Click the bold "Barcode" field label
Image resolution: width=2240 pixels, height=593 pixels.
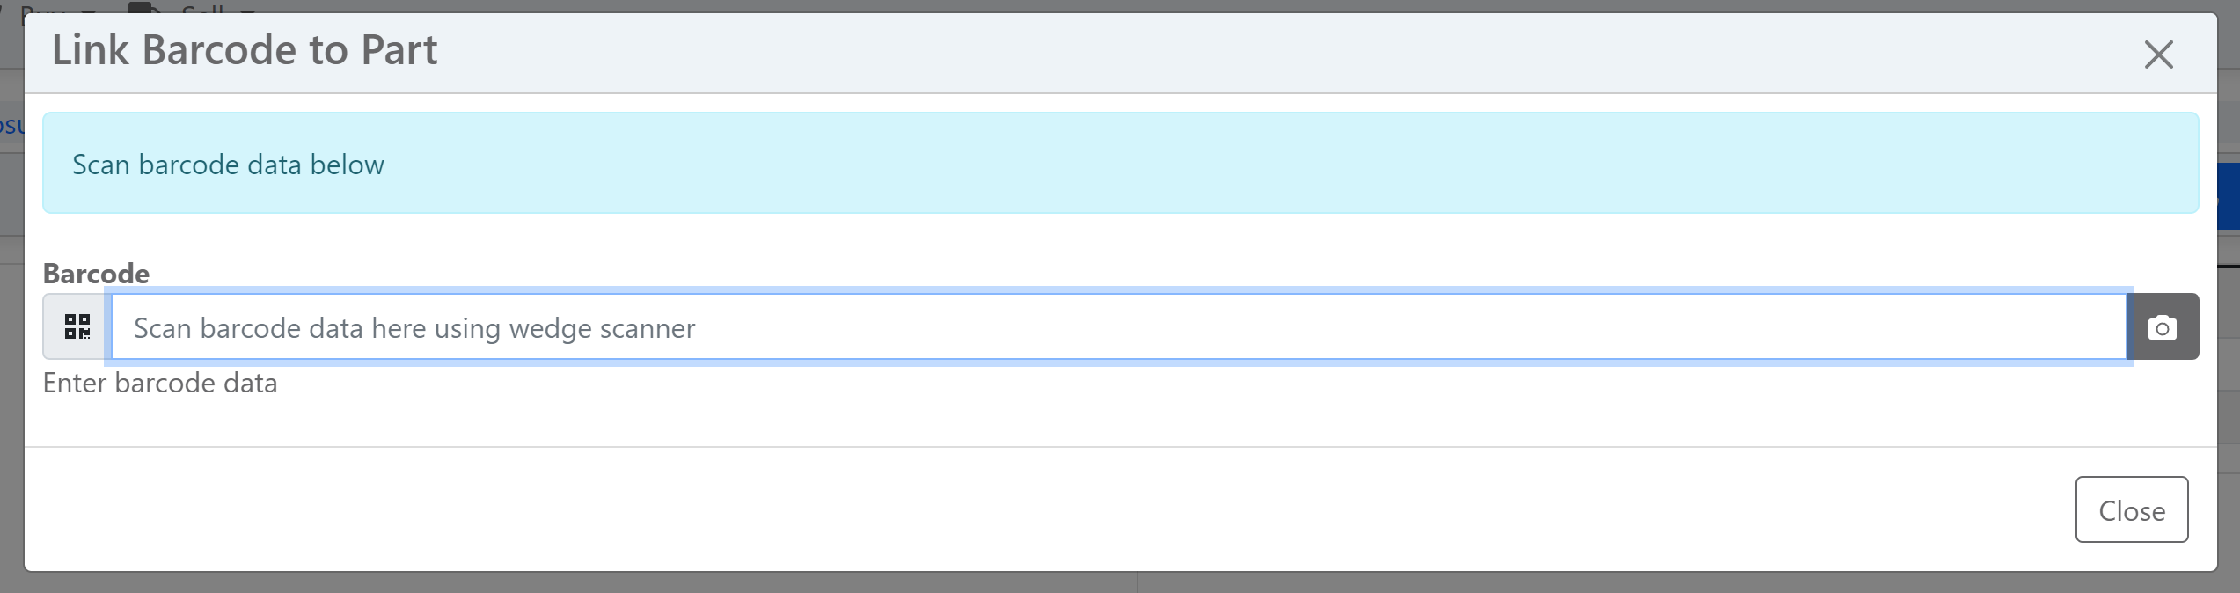point(96,274)
